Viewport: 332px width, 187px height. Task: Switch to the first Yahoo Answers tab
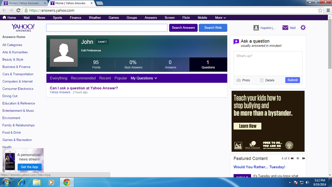[24, 3]
